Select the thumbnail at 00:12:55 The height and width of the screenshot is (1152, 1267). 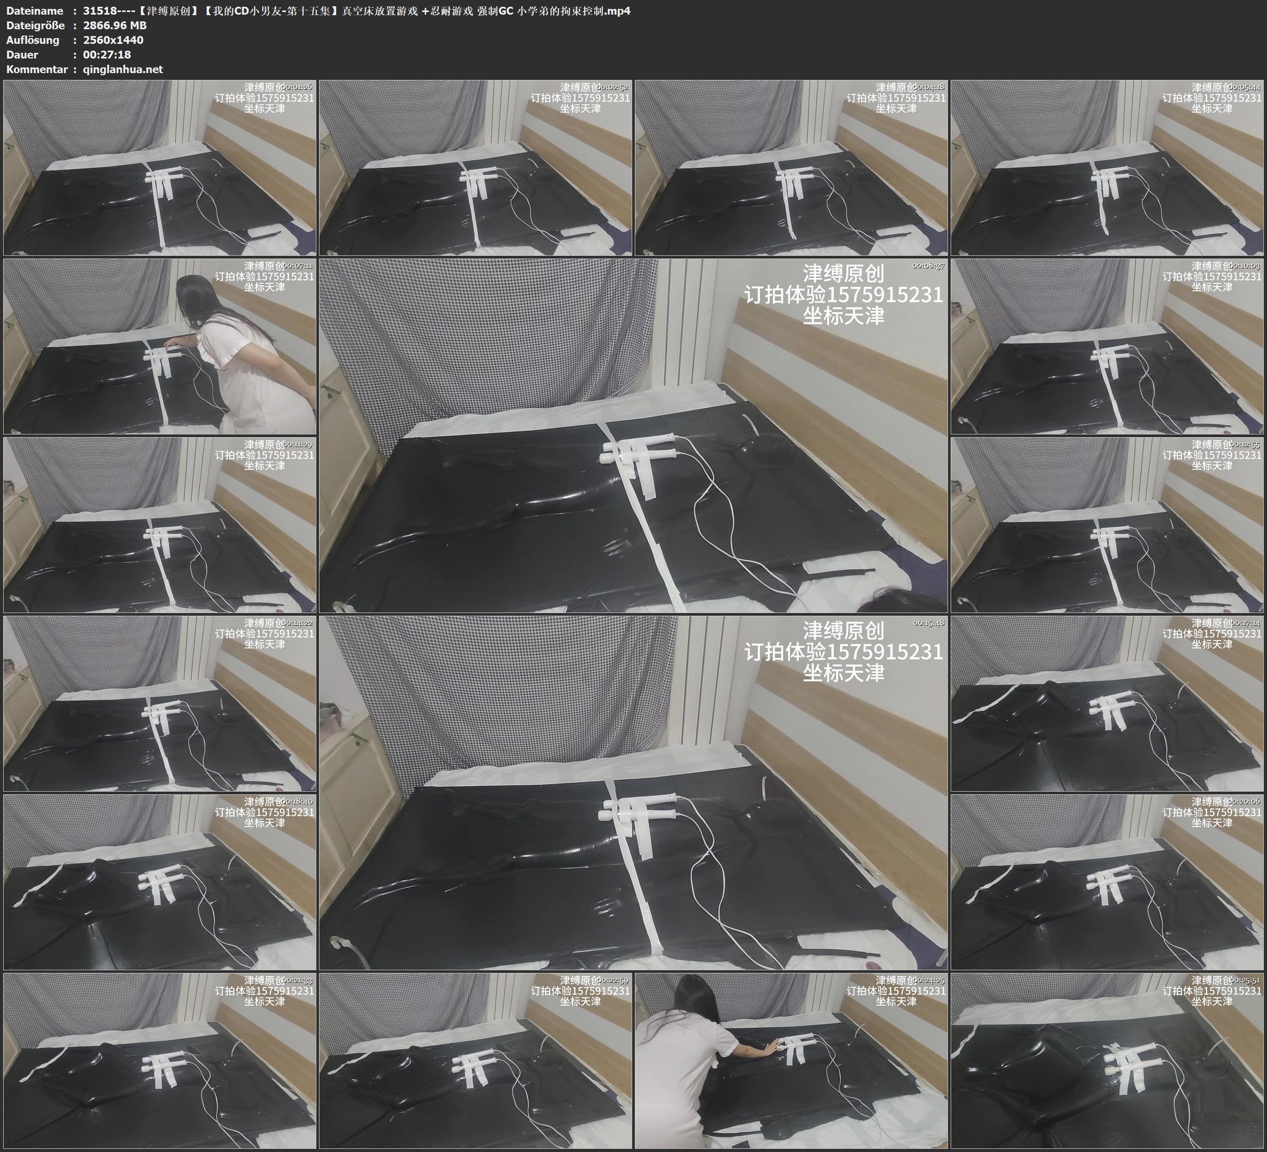pos(1107,524)
